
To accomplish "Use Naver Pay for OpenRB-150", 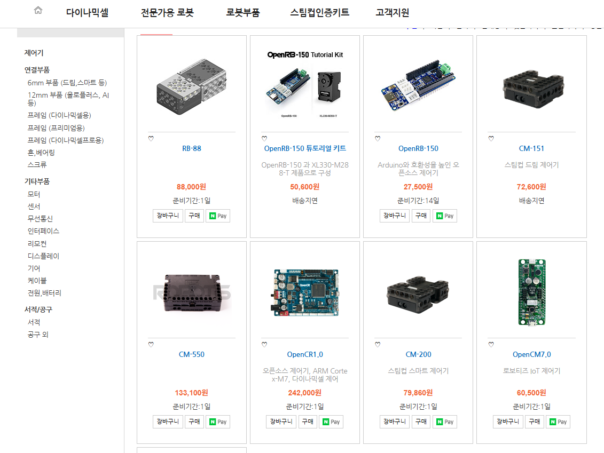I will pyautogui.click(x=444, y=216).
